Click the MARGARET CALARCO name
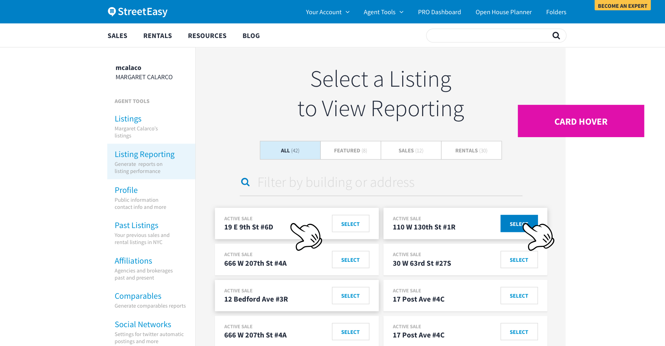 point(144,77)
